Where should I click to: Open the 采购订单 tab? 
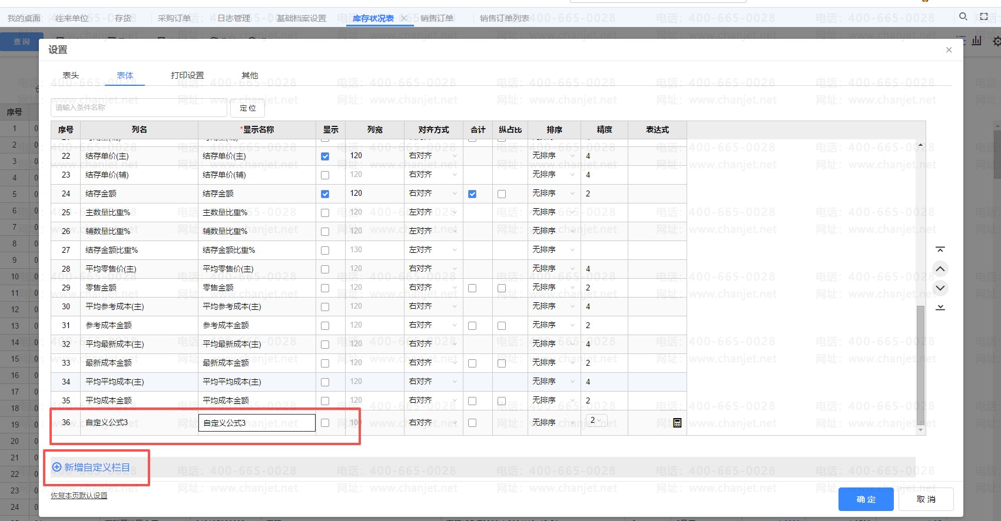click(174, 18)
